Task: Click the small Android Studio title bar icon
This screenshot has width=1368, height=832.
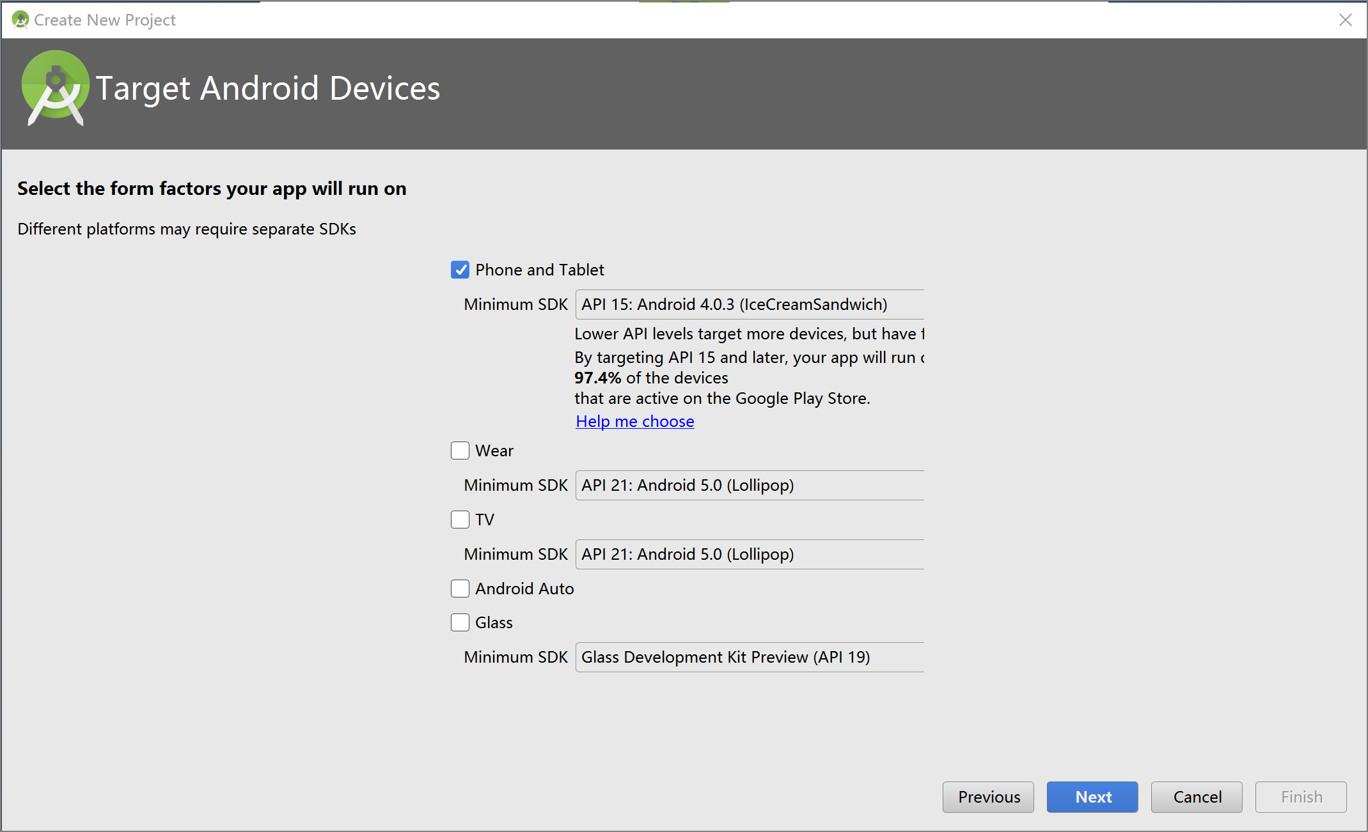Action: point(20,20)
